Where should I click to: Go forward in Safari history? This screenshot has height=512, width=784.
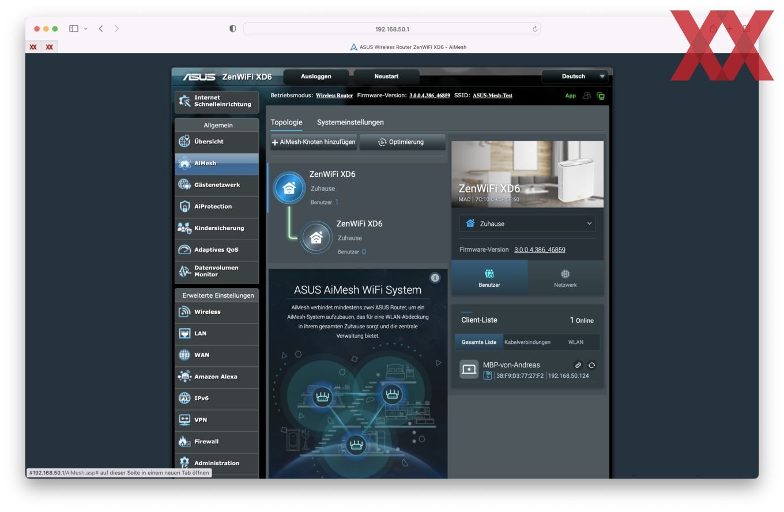point(117,29)
